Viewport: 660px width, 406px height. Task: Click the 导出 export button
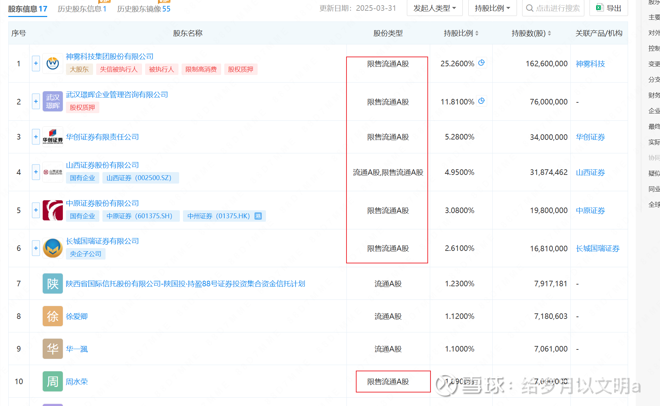(609, 8)
